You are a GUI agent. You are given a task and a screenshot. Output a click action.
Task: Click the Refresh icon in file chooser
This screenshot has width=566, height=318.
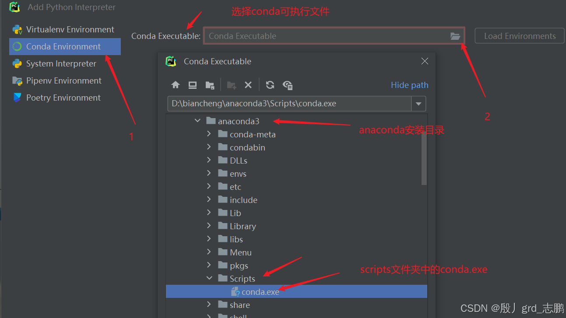point(270,85)
